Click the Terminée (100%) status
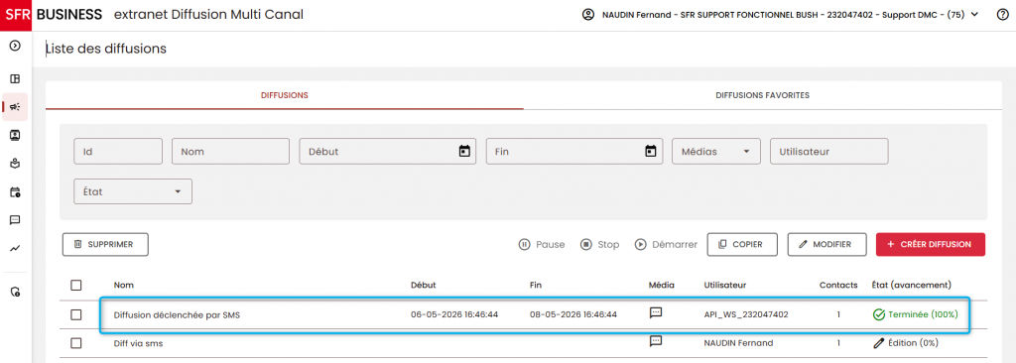 tap(915, 315)
